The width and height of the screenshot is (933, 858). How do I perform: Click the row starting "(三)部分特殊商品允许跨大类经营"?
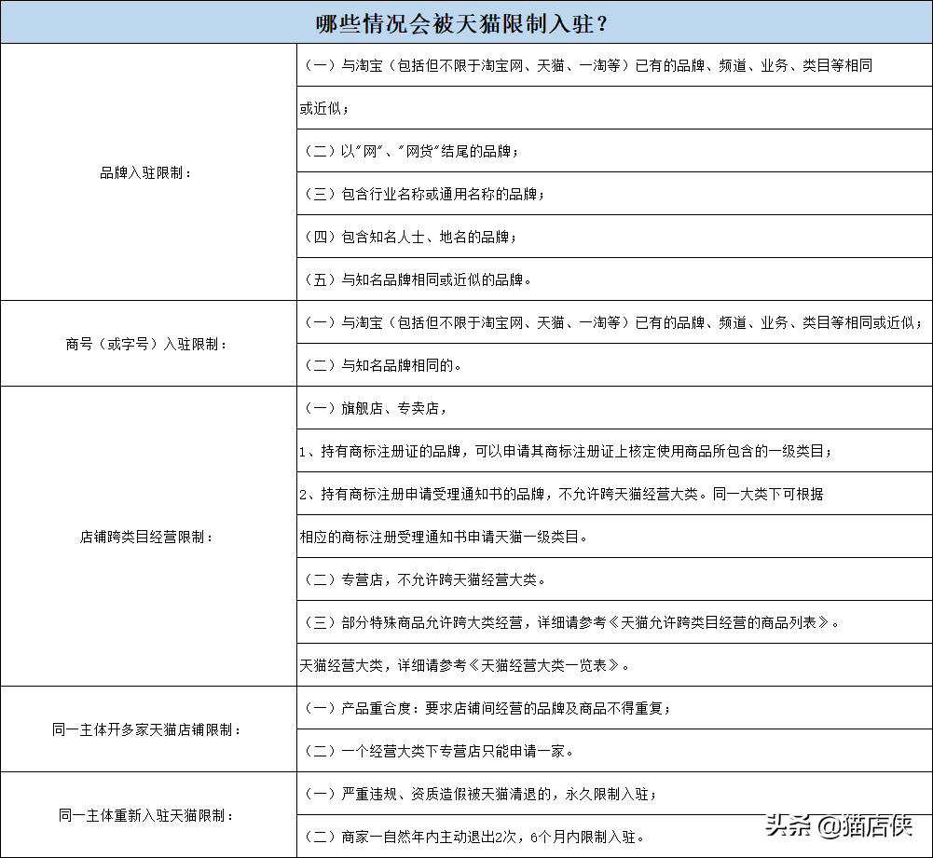614,622
